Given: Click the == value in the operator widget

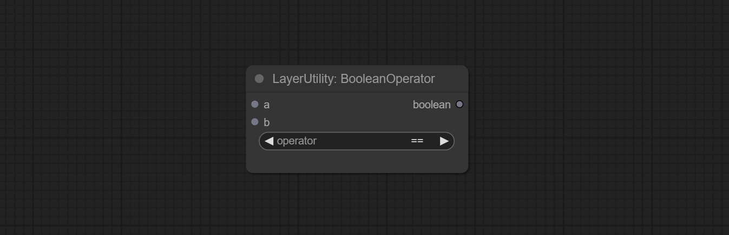Looking at the screenshot, I should (417, 141).
